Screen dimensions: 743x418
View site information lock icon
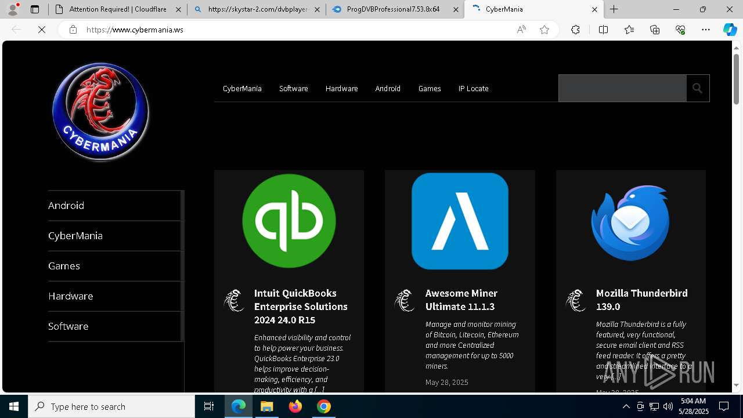point(73,30)
